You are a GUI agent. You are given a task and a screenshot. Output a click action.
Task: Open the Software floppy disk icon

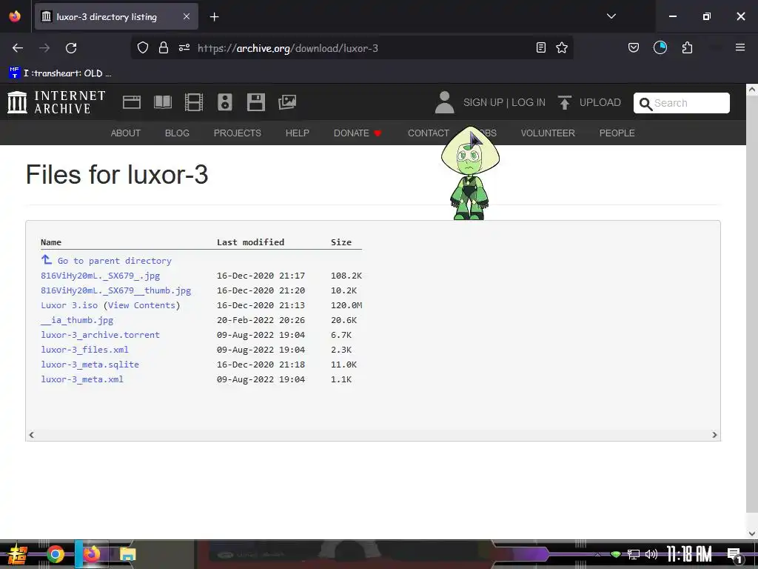pos(255,102)
